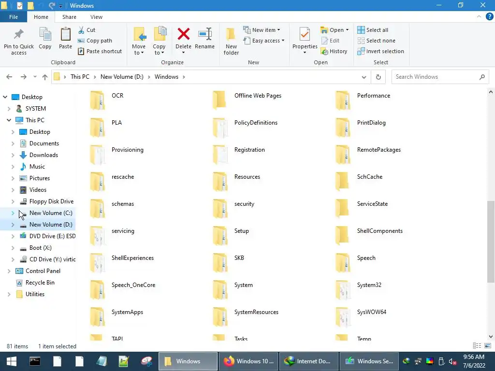Select the Offline Web Pages folder
The width and height of the screenshot is (495, 371).
pos(247,100)
